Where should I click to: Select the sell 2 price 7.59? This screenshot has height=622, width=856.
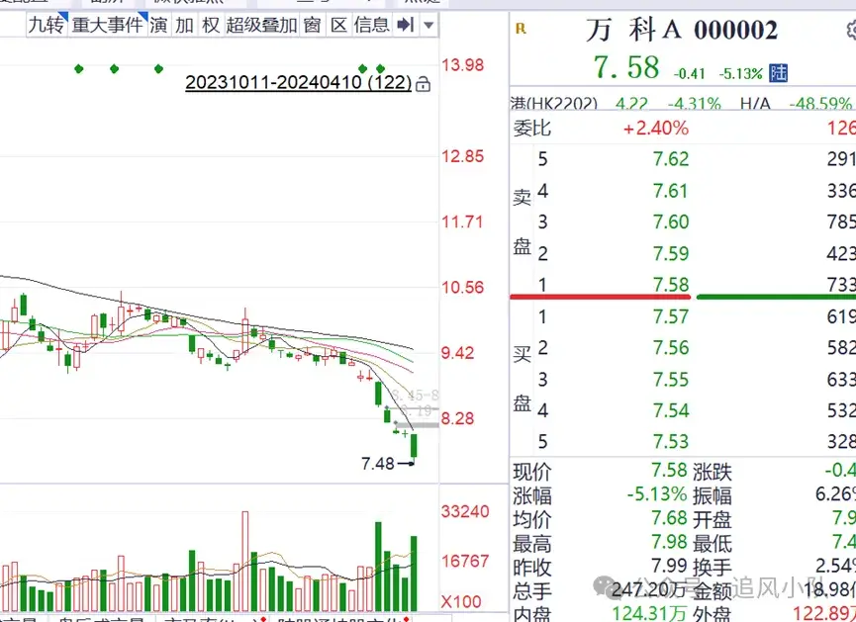[x=671, y=253]
